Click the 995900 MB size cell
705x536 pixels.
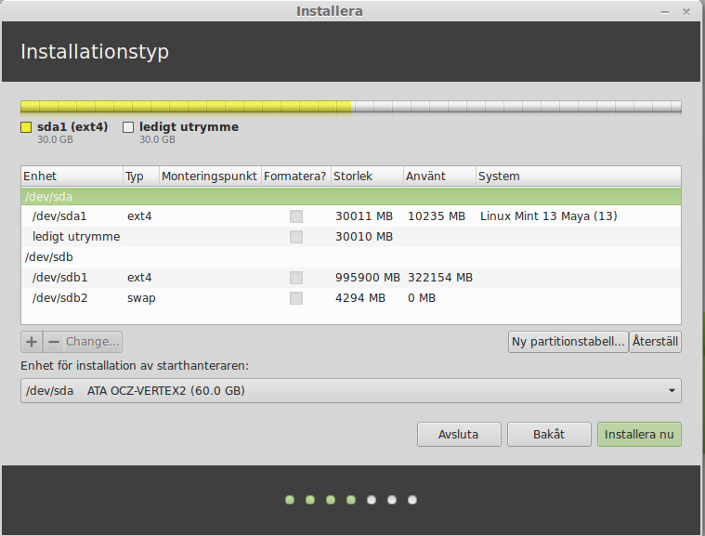pyautogui.click(x=367, y=278)
